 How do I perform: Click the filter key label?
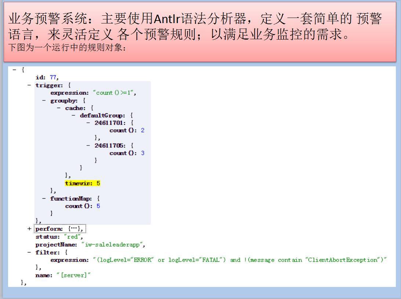coord(48,252)
